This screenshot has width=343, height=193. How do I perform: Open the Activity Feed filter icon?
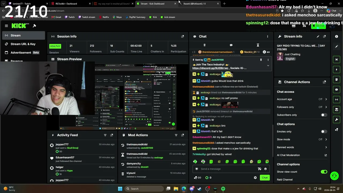point(105,135)
